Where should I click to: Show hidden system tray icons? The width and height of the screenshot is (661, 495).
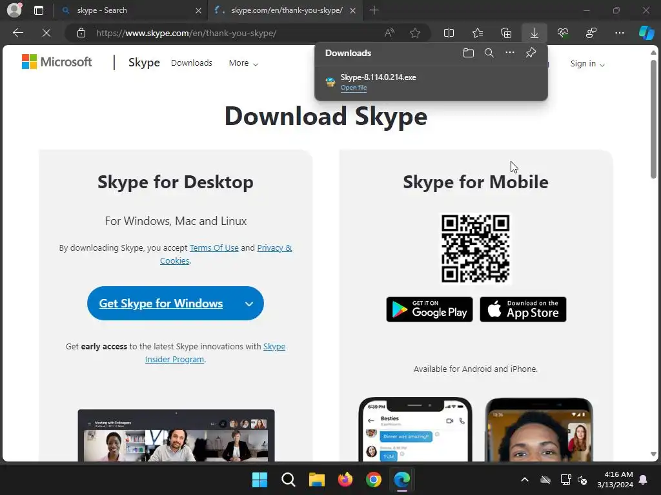click(x=525, y=480)
